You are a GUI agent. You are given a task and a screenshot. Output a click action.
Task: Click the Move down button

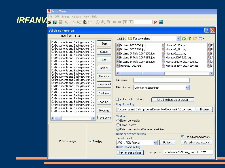tap(104, 117)
